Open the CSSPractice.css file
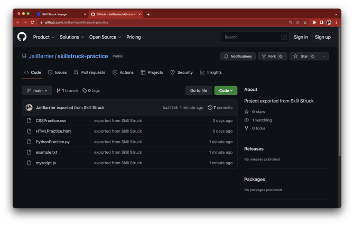Screen dimensions: 354x225 pos(51,120)
